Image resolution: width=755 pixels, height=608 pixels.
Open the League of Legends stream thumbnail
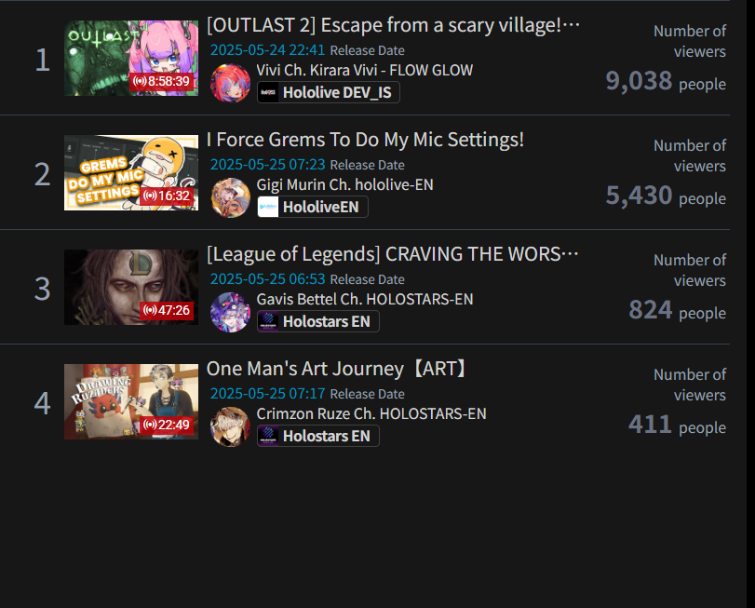[131, 287]
